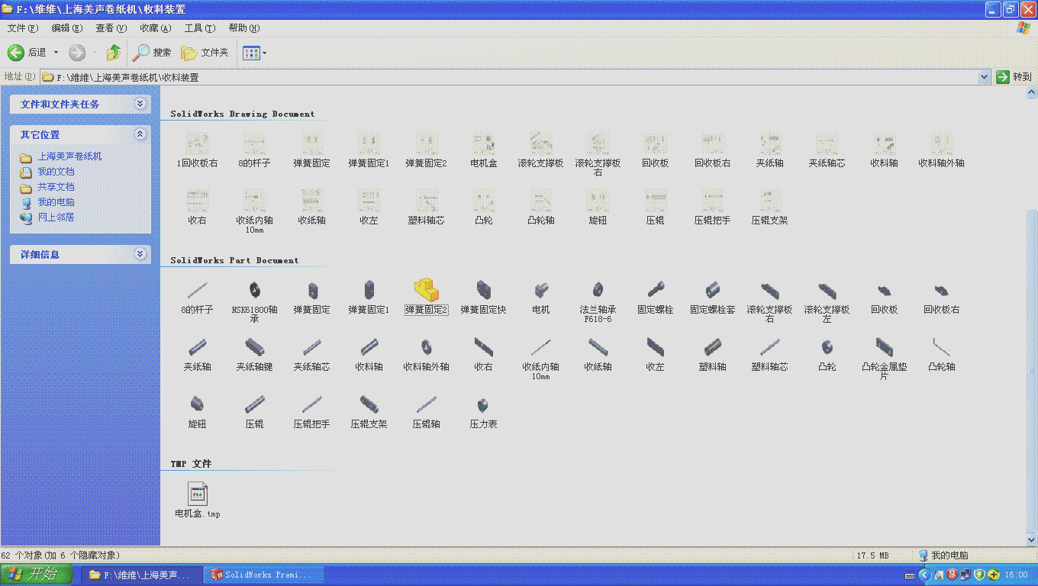Expand the 详细信息 panel

coord(140,254)
